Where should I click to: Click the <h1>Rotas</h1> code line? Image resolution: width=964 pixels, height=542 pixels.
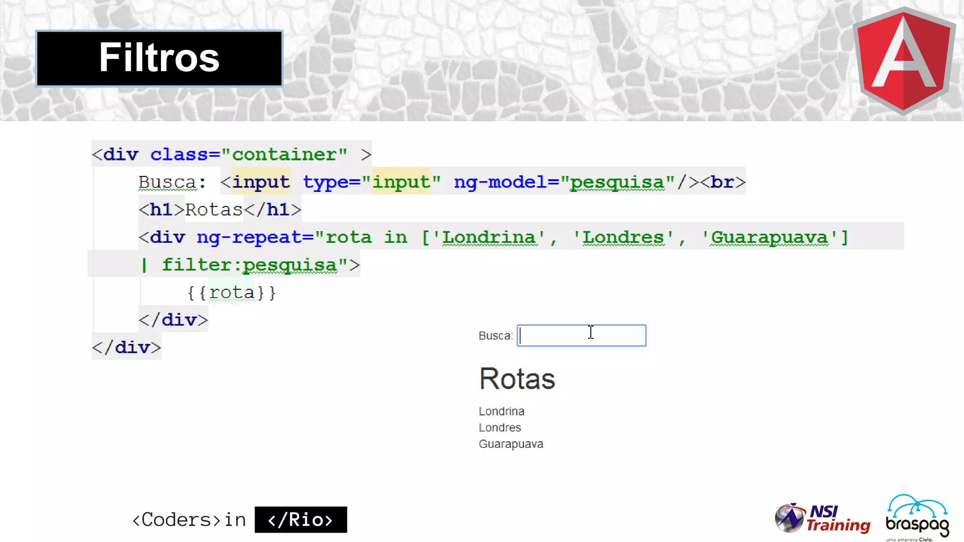pyautogui.click(x=220, y=210)
